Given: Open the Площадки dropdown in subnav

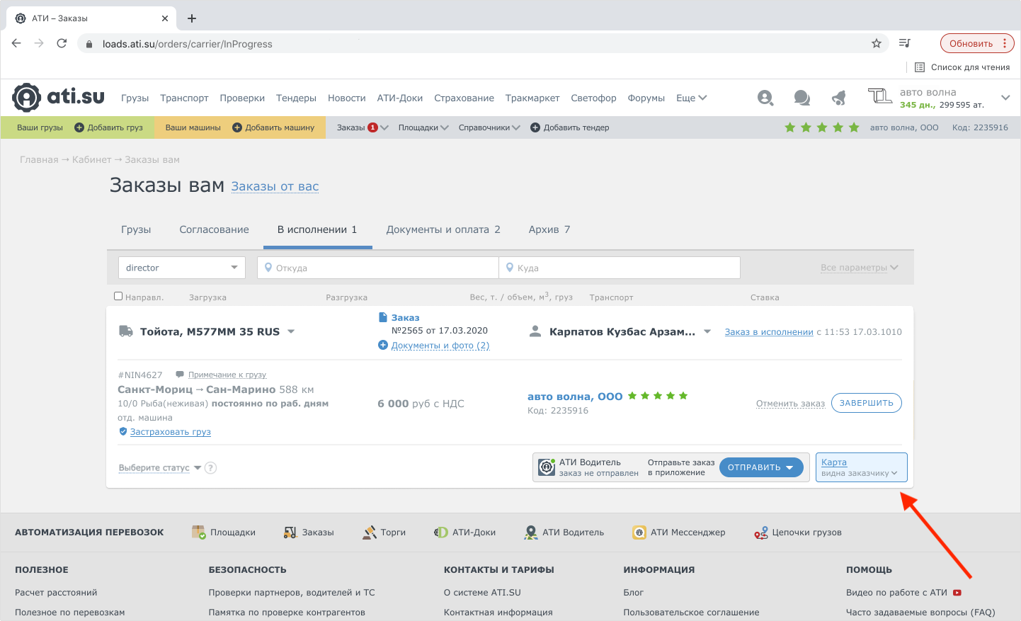Looking at the screenshot, I should (423, 127).
